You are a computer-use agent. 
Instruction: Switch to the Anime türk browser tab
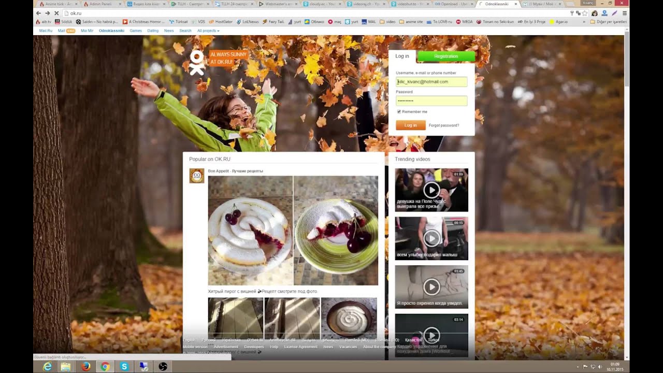click(x=57, y=4)
